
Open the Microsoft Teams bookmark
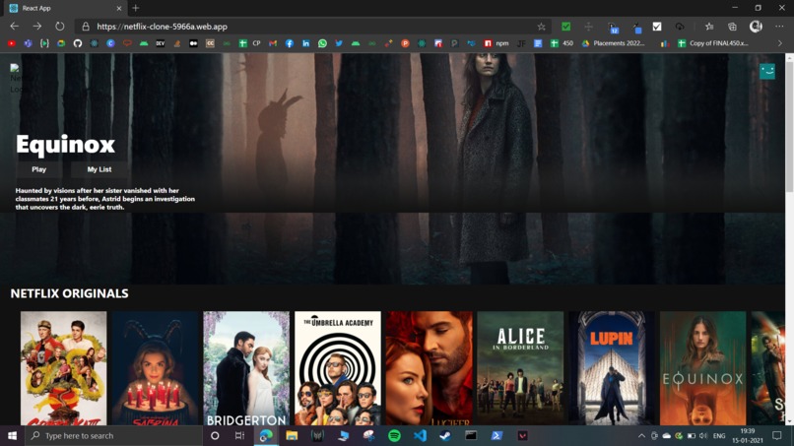[x=28, y=43]
